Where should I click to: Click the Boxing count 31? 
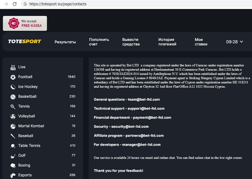pos(73,165)
